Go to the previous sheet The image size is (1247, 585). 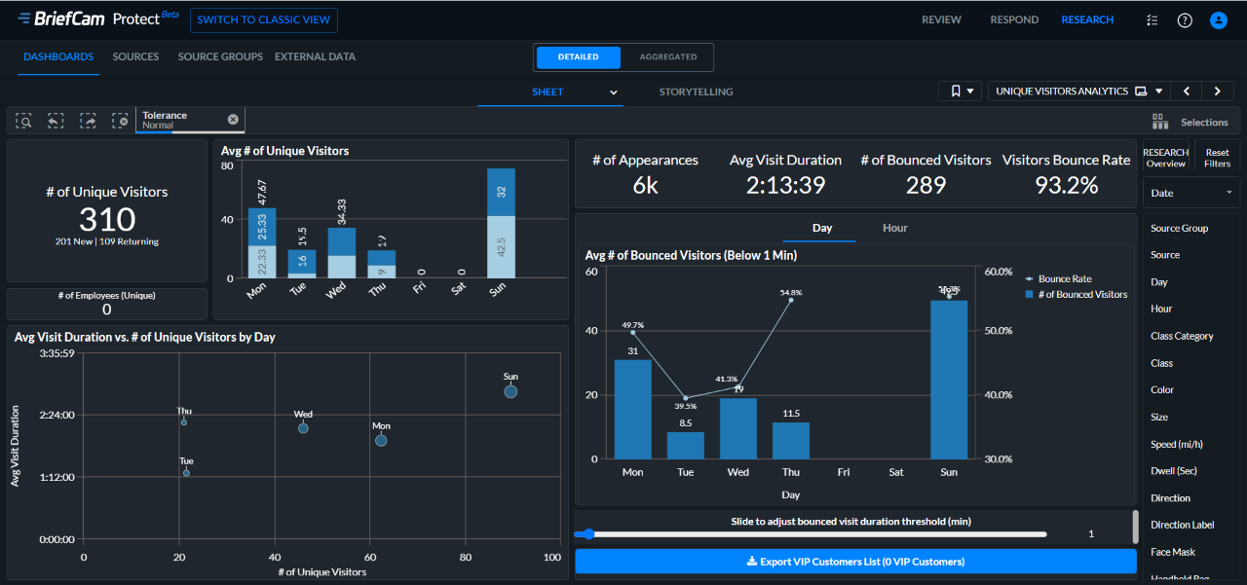pos(1186,91)
